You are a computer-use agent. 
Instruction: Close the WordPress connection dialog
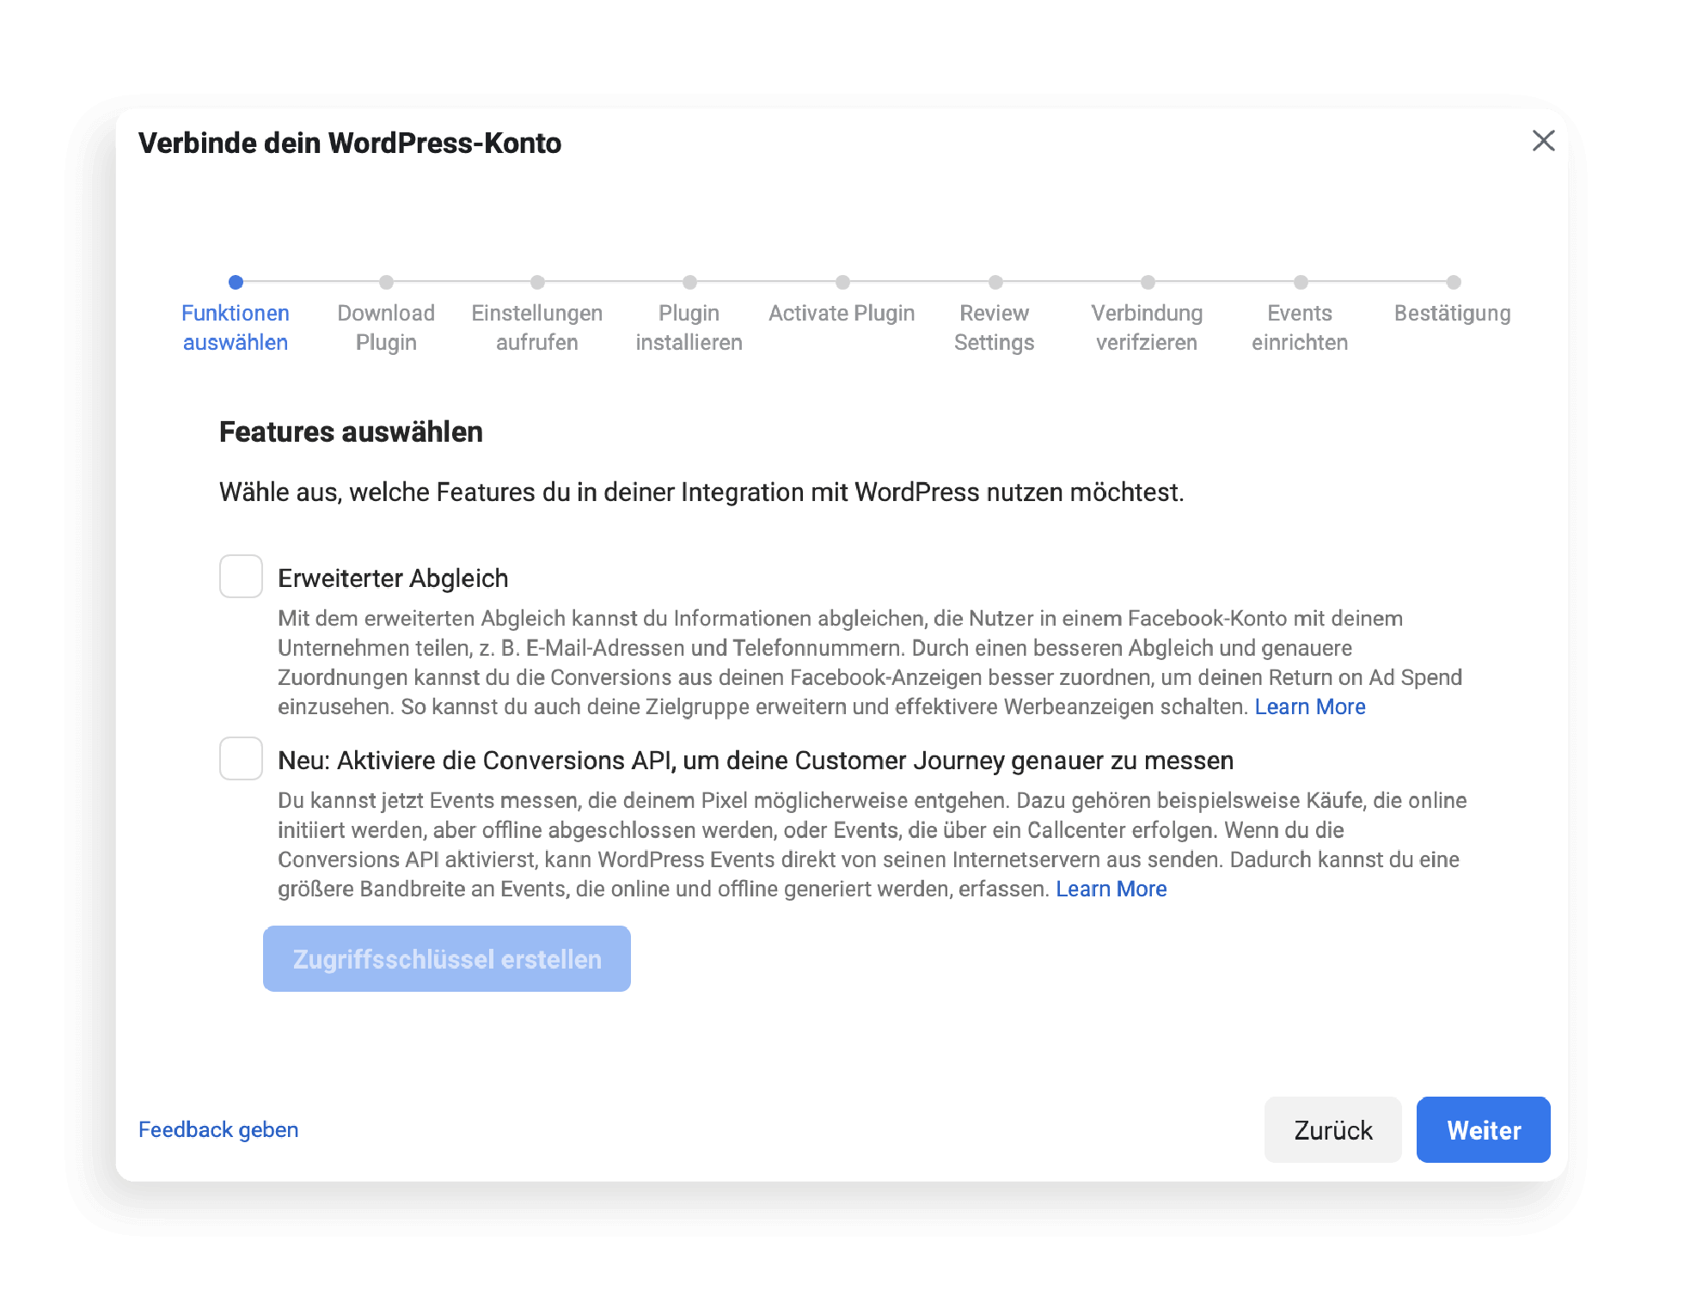click(x=1543, y=141)
